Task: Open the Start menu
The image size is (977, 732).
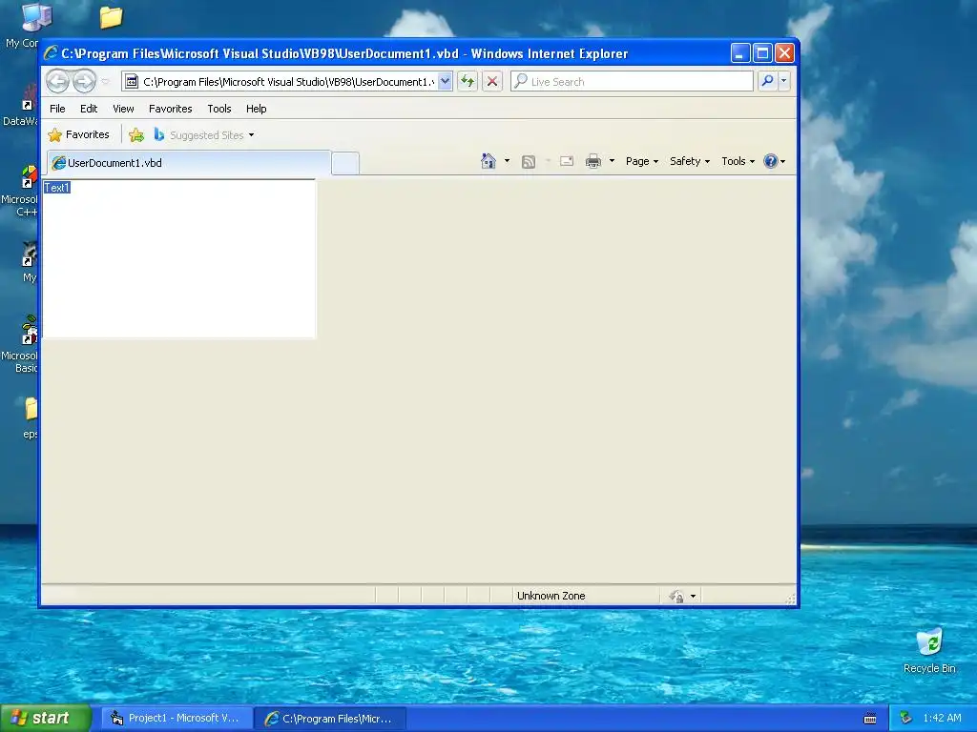Action: (x=46, y=718)
